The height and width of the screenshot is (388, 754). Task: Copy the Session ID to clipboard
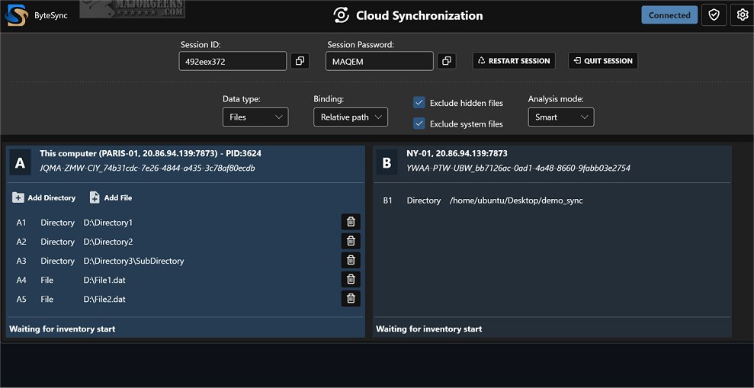pos(300,61)
